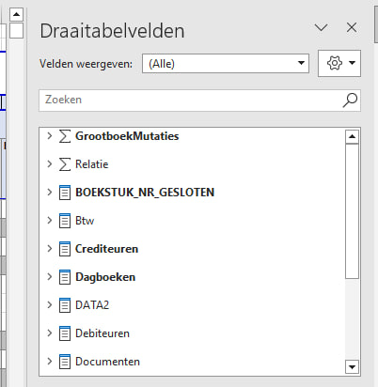Select the Crediteuren label
Viewport: 378px width, 387px height.
(x=106, y=249)
